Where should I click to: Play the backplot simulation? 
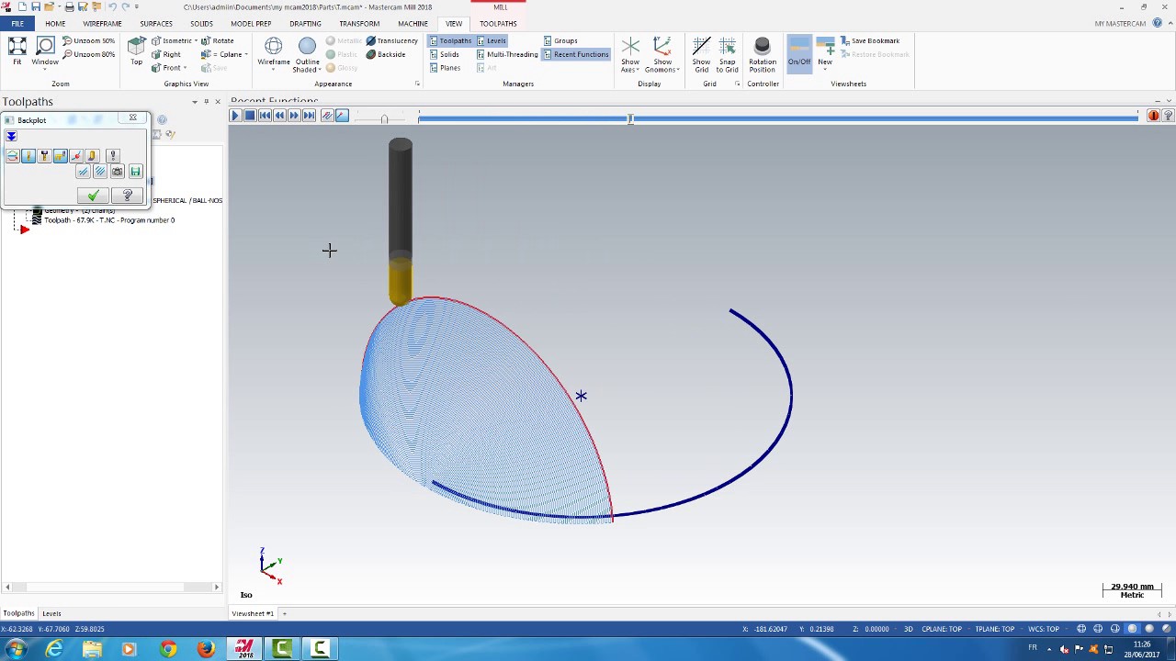pyautogui.click(x=235, y=116)
